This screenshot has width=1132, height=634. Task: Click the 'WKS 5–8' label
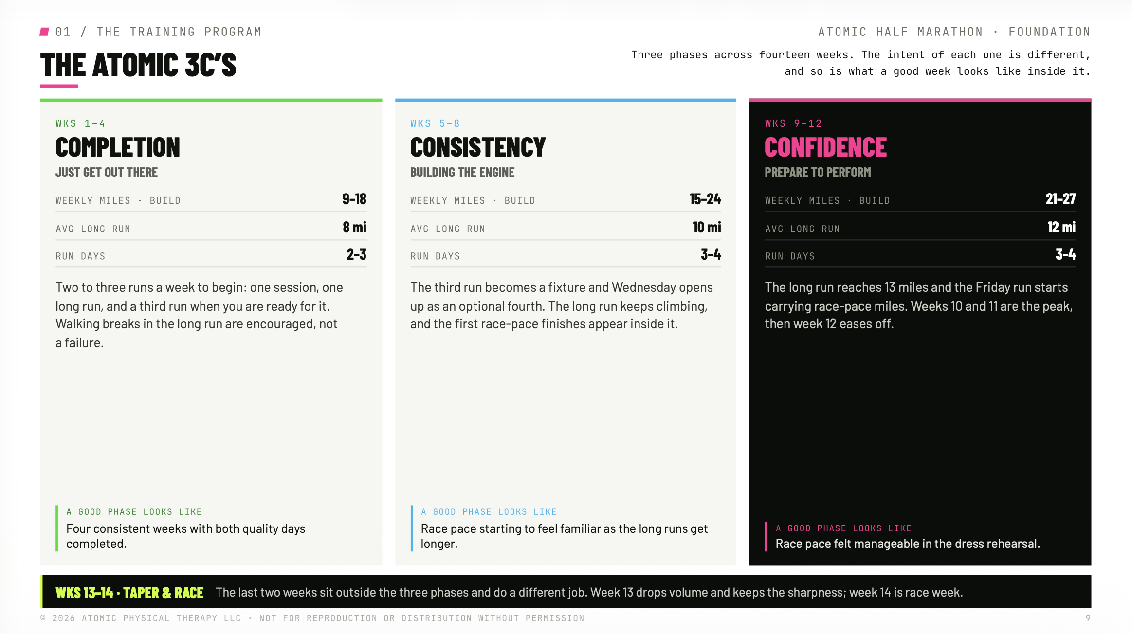click(435, 123)
